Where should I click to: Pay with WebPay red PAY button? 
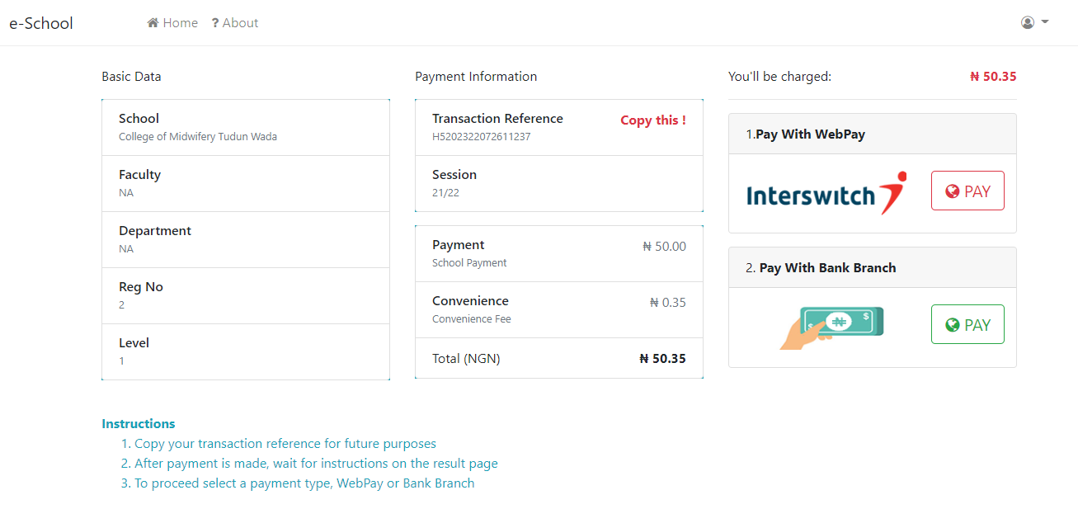[x=967, y=191]
